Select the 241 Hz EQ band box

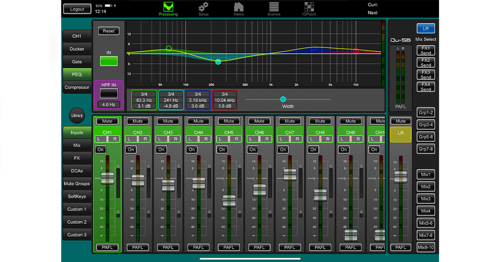pyautogui.click(x=171, y=100)
